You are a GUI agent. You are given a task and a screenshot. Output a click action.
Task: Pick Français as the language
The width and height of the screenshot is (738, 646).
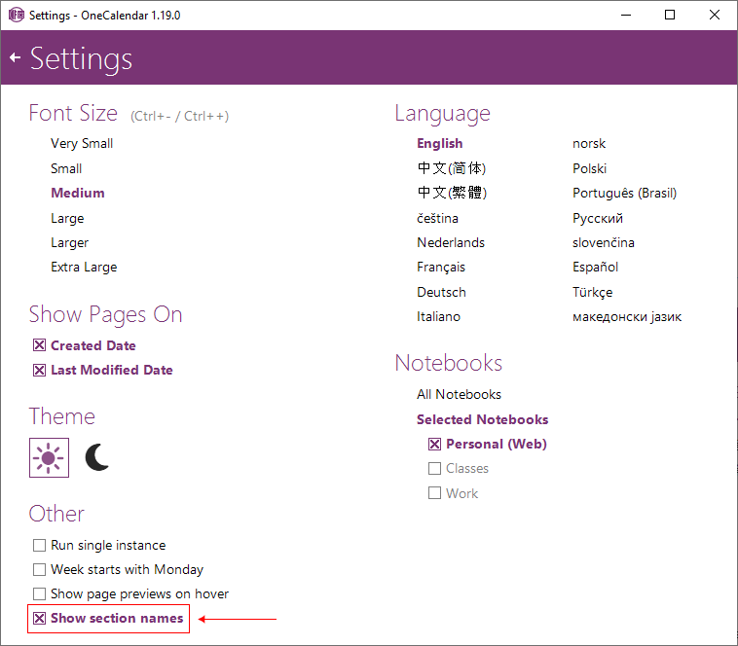[x=441, y=267]
